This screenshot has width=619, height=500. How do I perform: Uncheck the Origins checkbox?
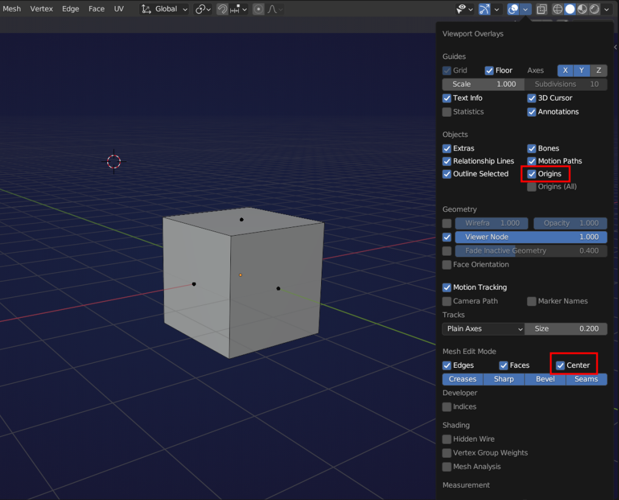point(532,174)
